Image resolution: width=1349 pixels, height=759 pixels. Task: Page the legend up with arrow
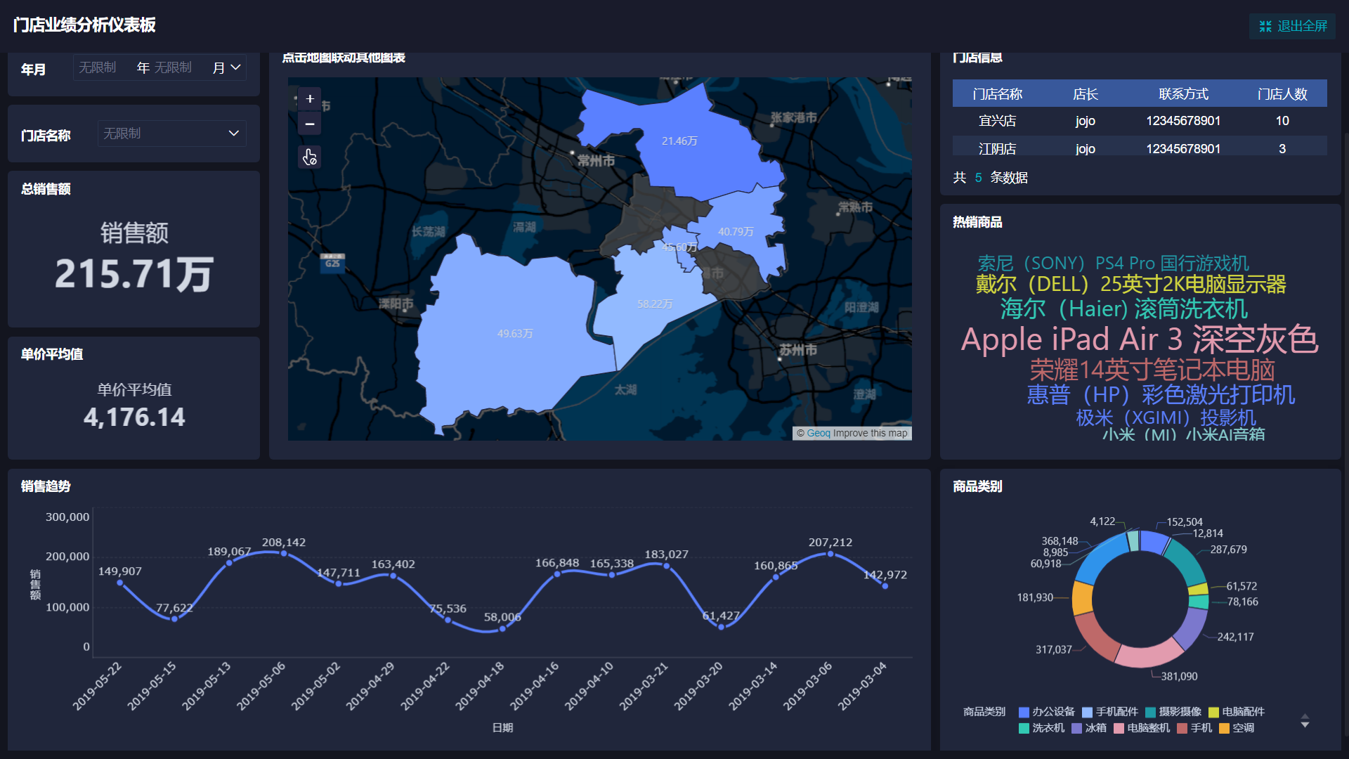tap(1305, 716)
